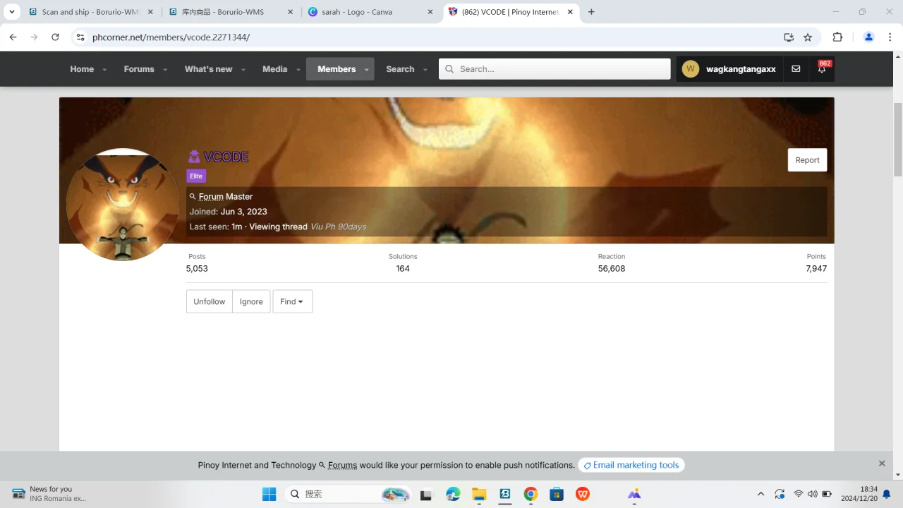Screen dimensions: 903x508
Task: Open Microsoft Store from the taskbar
Action: point(557,494)
